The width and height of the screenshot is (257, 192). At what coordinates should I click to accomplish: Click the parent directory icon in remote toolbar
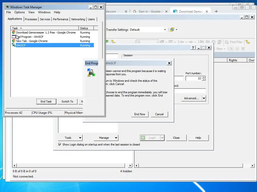[202, 42]
